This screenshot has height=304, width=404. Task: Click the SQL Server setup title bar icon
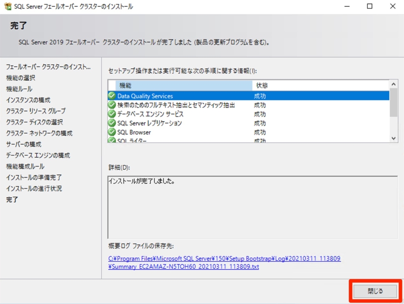tap(8, 6)
